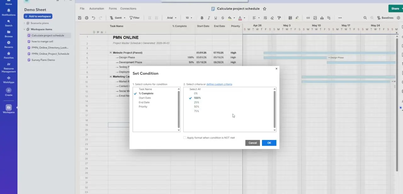Screen dimensions: 403x194
Task: Click the define custom criteria link
Action: [x=219, y=84]
